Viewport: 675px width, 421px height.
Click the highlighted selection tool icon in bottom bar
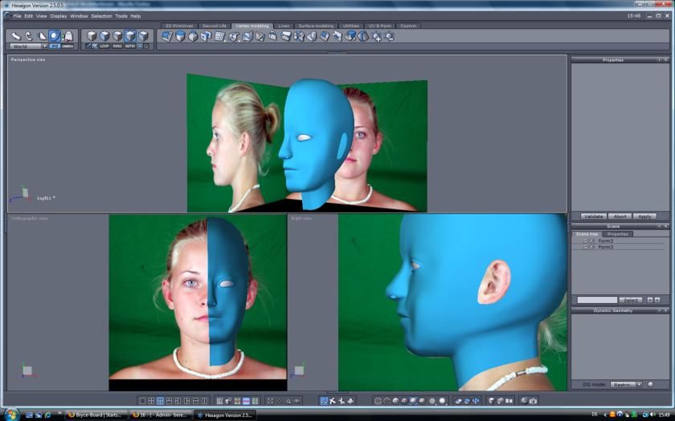coord(324,401)
